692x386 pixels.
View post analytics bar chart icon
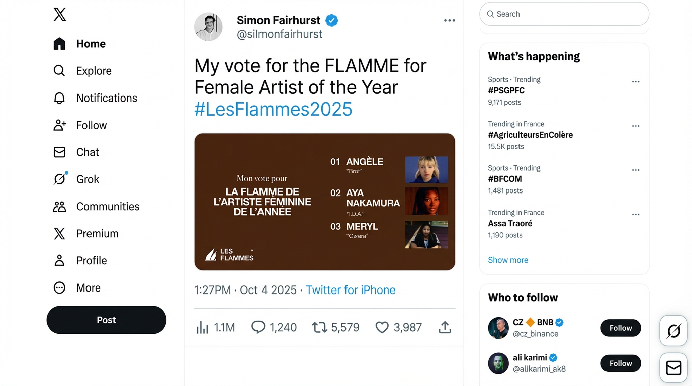pos(202,328)
